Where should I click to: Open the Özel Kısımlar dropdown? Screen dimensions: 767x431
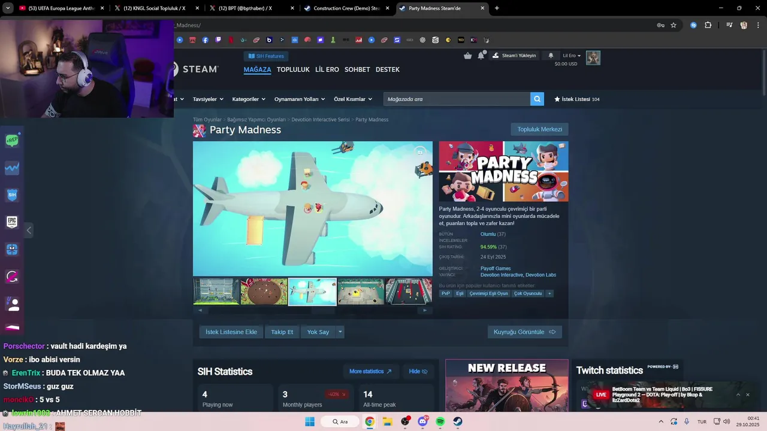pos(353,99)
